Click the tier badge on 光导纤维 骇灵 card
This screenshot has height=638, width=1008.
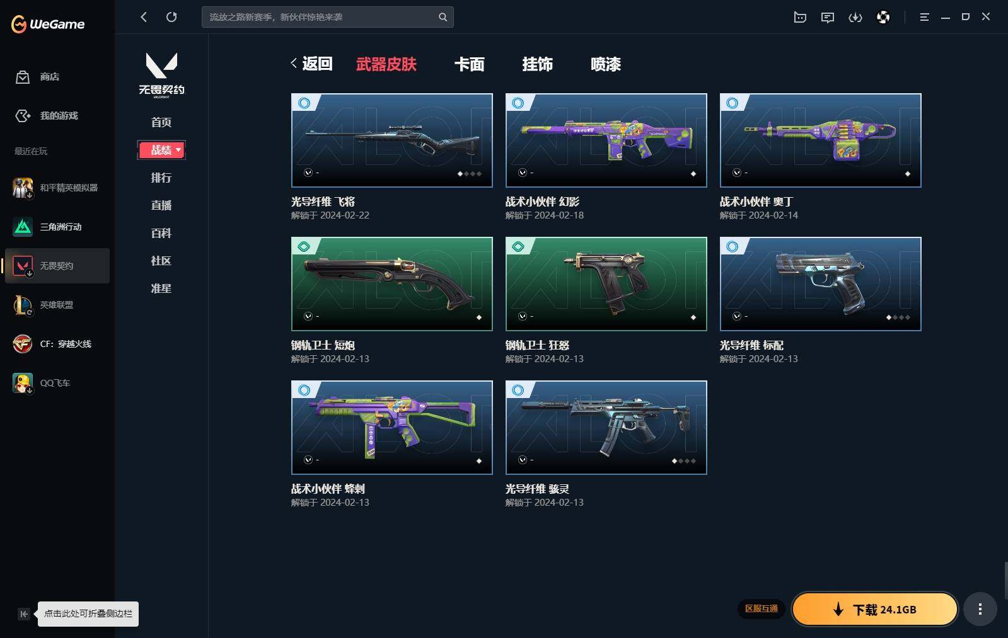coord(519,390)
